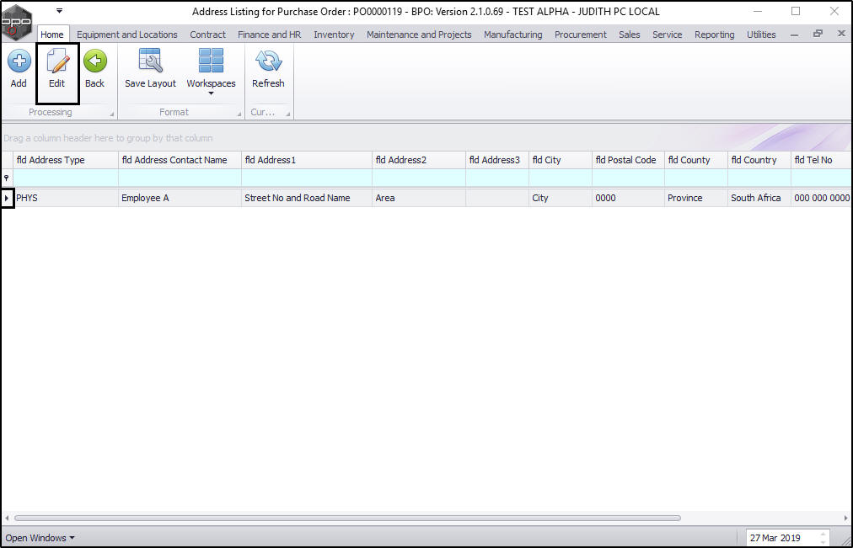This screenshot has height=548, width=853.
Task: Open the Utilities tab
Action: click(x=761, y=35)
